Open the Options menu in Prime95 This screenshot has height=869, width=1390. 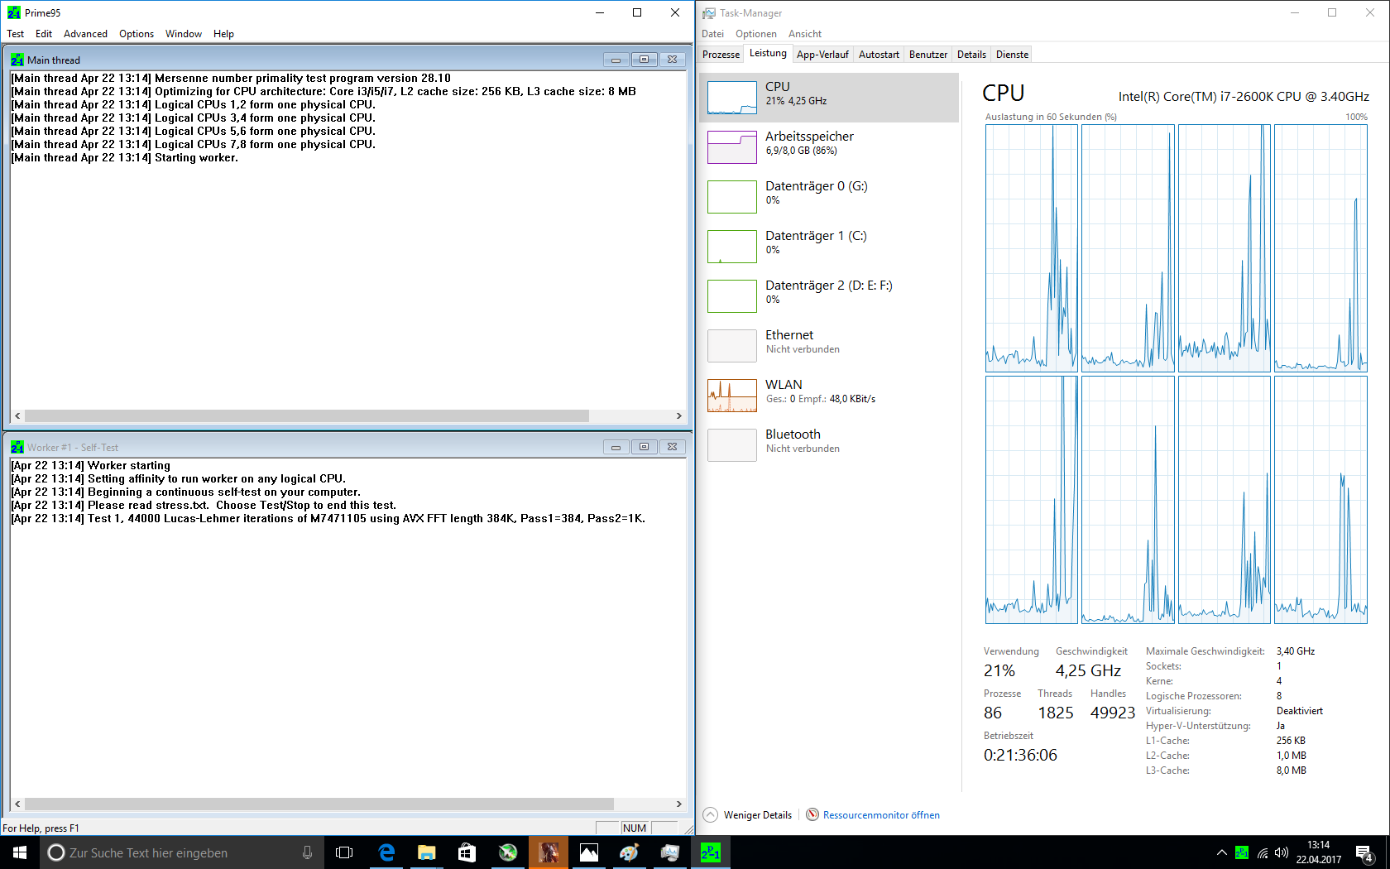pyautogui.click(x=137, y=34)
